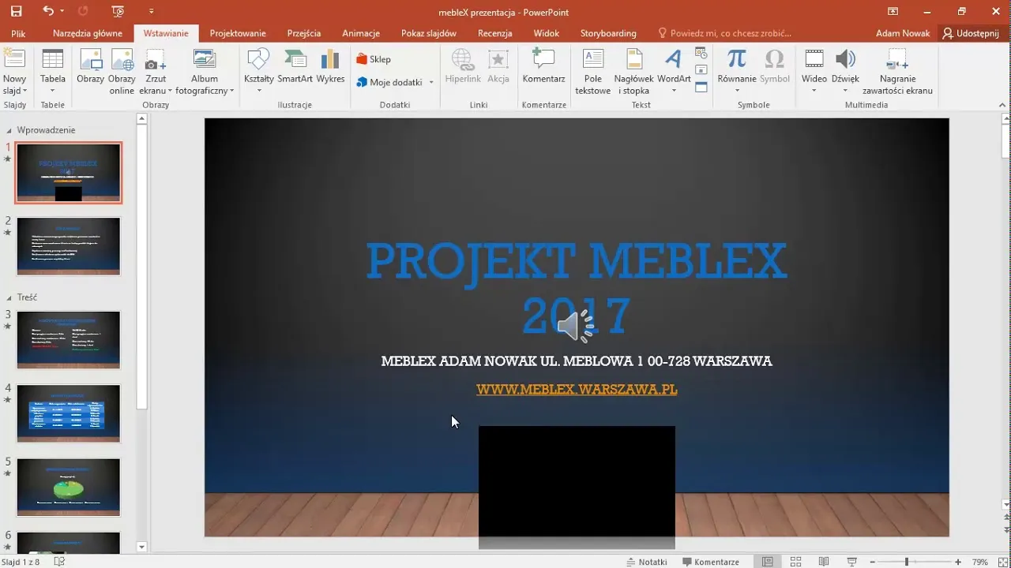Insert a Komentarz comment
Viewport: 1011px width, 568px height.
[543, 67]
